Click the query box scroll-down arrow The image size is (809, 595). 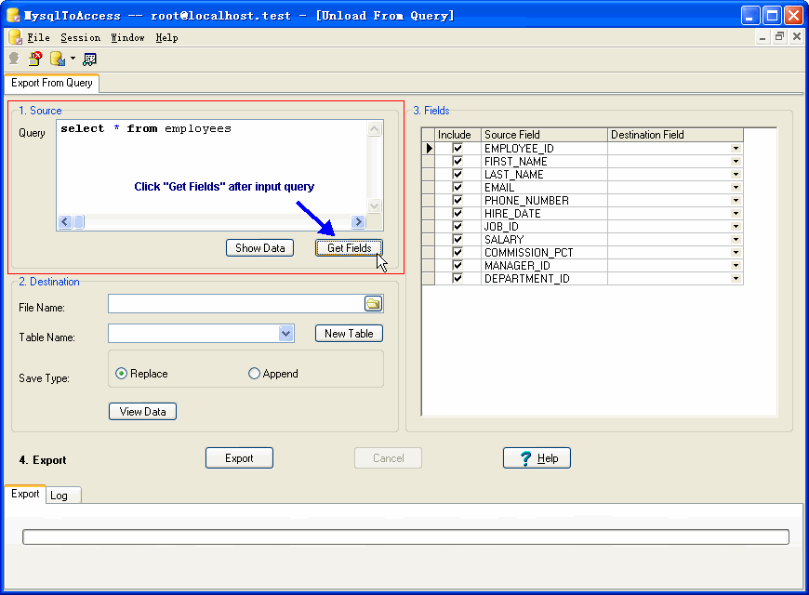[x=375, y=205]
